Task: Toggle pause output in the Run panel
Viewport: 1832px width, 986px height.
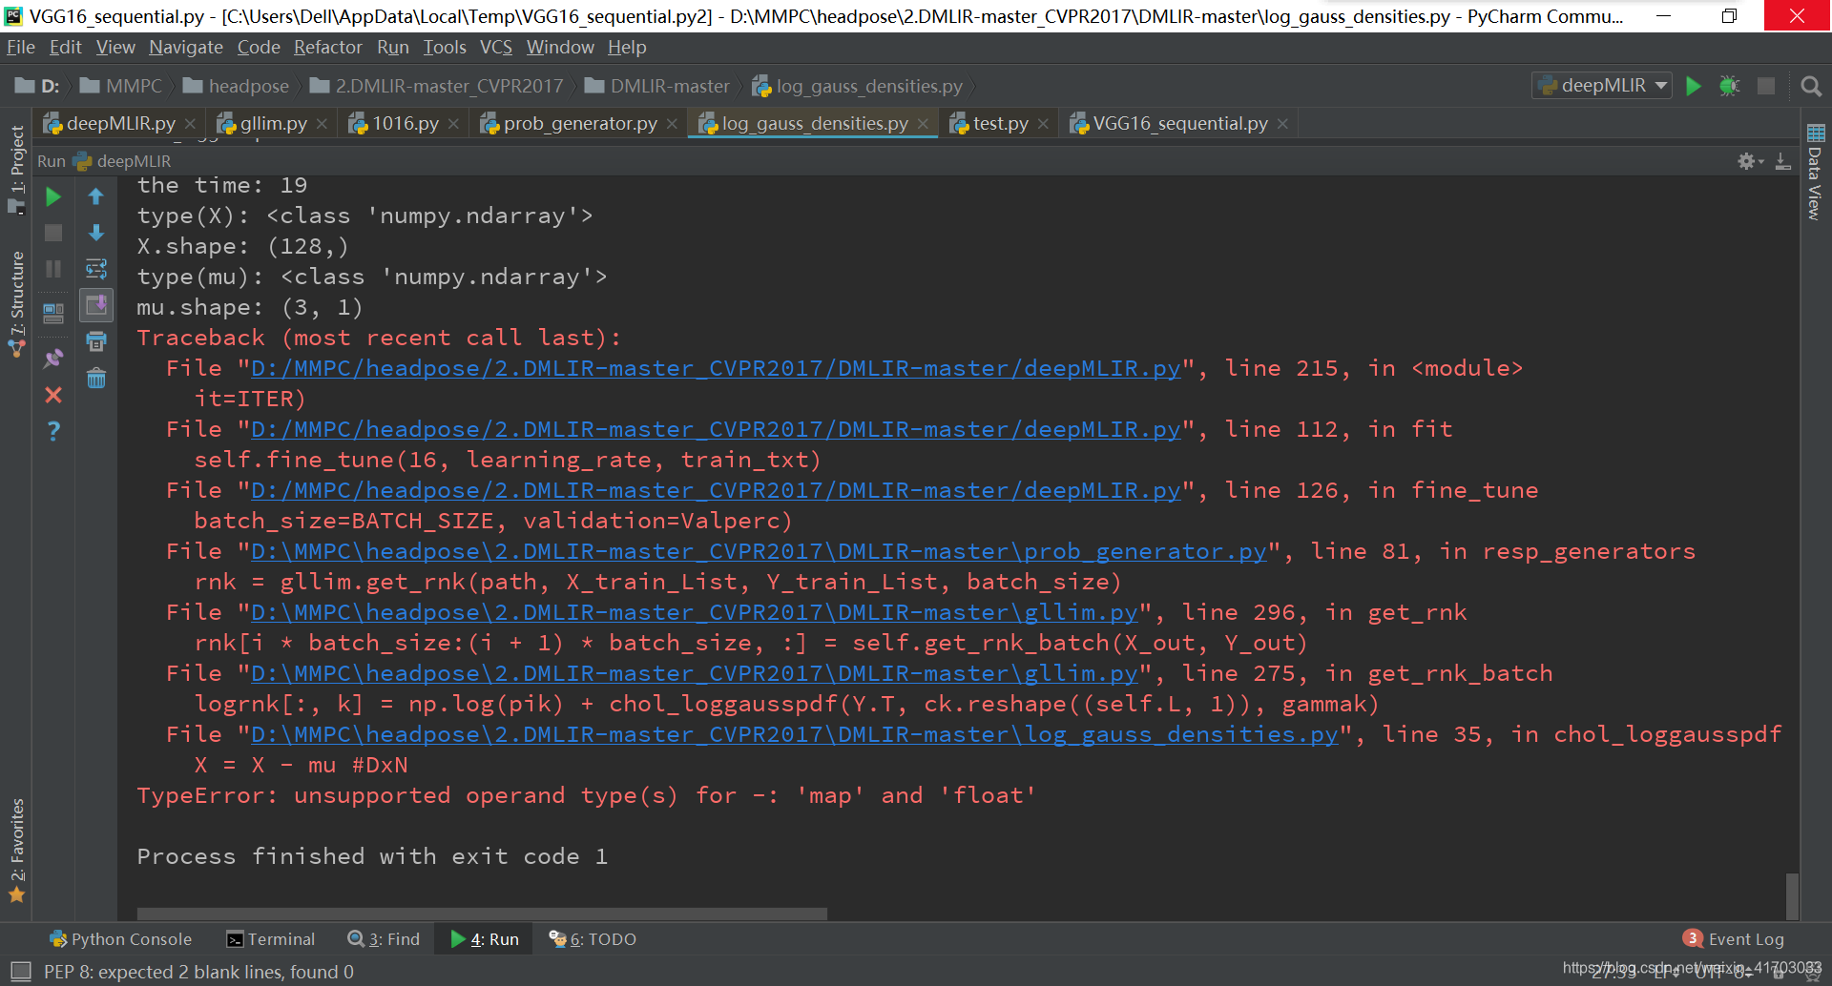Action: pos(53,269)
